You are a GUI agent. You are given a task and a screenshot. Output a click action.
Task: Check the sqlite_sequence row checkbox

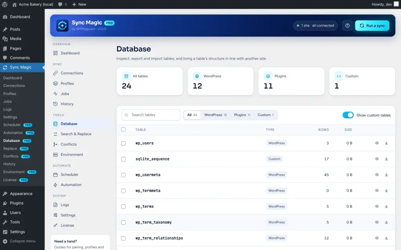click(123, 159)
